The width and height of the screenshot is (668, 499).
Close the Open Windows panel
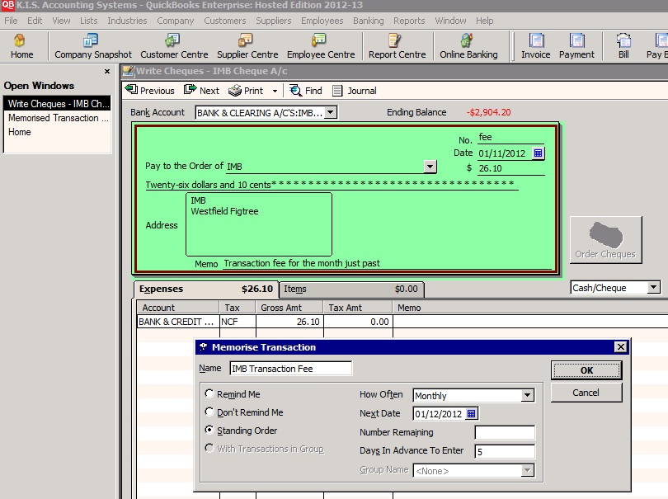click(107, 71)
